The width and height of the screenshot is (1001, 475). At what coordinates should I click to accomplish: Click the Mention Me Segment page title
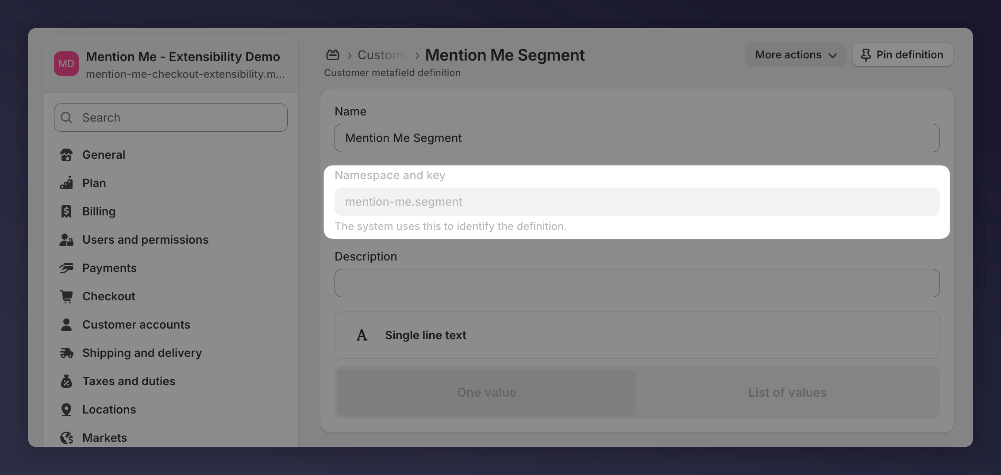[x=505, y=55]
